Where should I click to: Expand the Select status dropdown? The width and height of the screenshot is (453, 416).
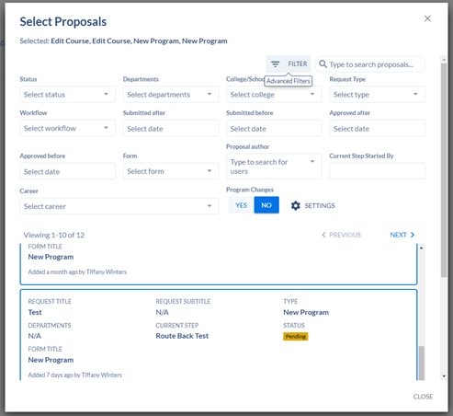click(68, 95)
